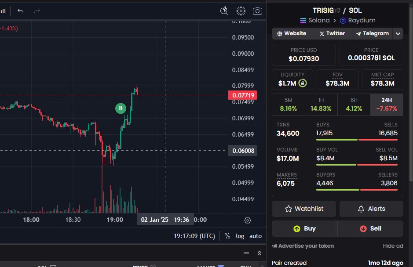
Task: Select the 1H stats tab
Action: coord(321,105)
